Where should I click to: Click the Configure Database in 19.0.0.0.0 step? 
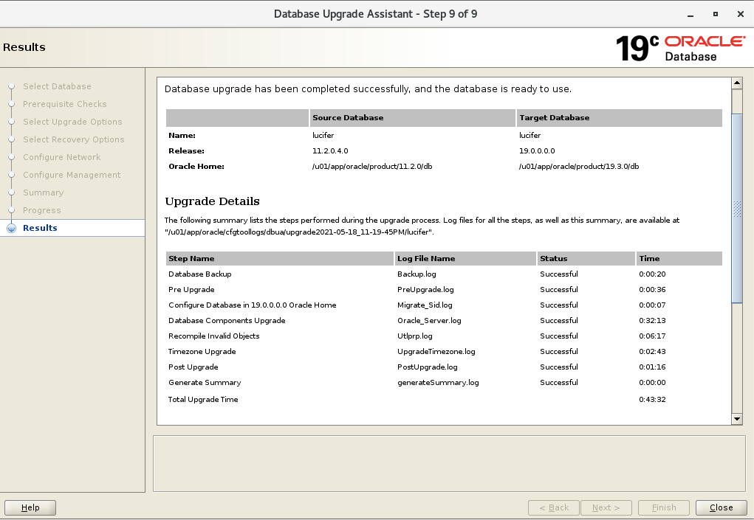(x=253, y=305)
